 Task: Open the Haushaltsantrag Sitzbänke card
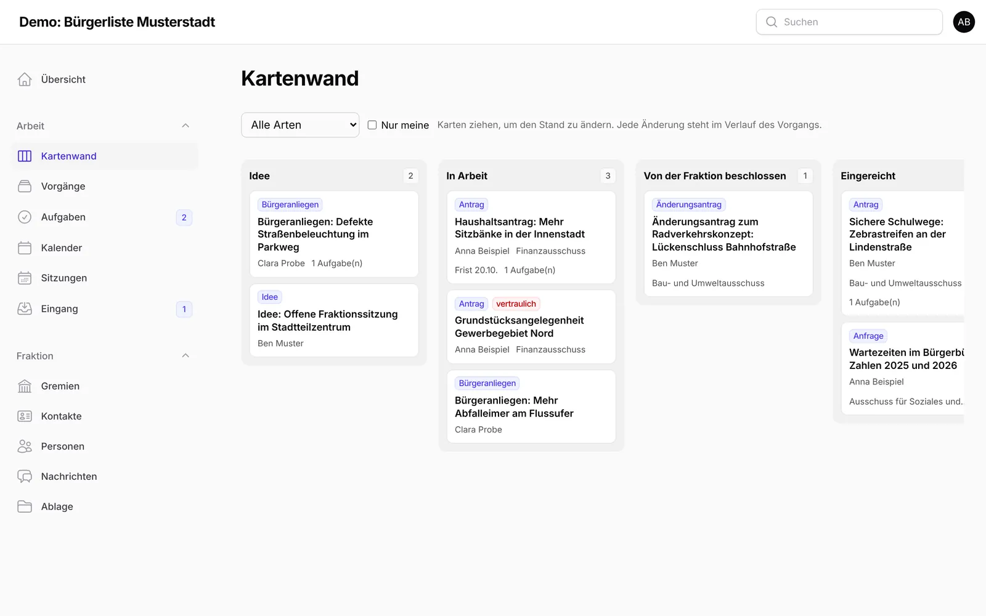pos(531,237)
